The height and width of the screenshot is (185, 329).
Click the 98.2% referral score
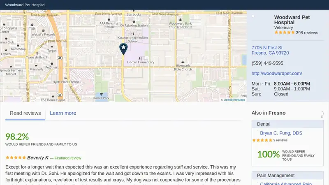pyautogui.click(x=17, y=137)
